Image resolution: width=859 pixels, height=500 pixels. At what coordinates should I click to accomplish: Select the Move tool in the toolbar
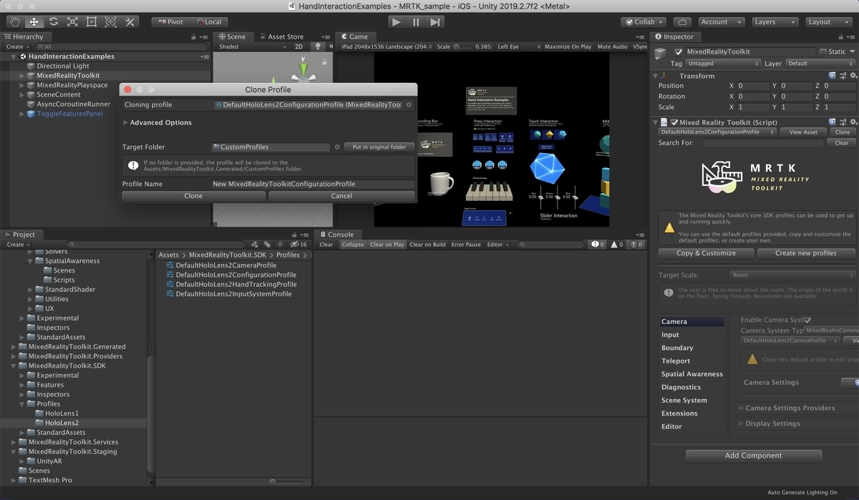pos(34,22)
